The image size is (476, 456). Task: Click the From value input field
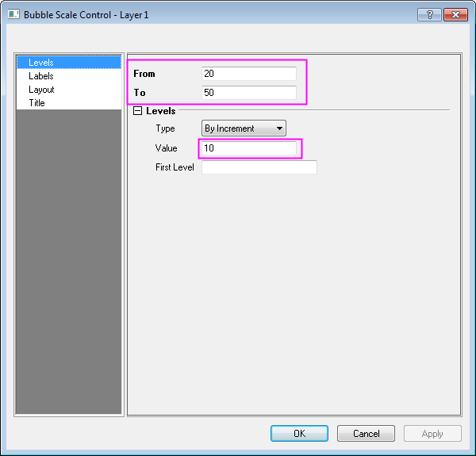click(x=249, y=74)
